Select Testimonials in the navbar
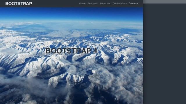The image size is (186, 104). pos(119,3)
